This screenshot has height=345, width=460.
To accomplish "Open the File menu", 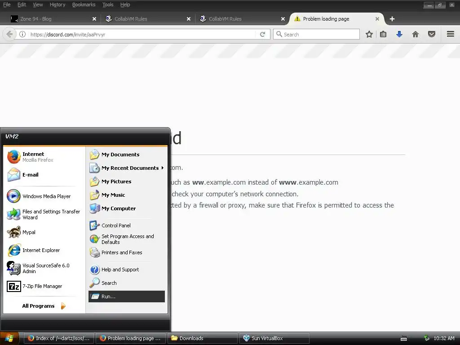I will click(x=7, y=4).
